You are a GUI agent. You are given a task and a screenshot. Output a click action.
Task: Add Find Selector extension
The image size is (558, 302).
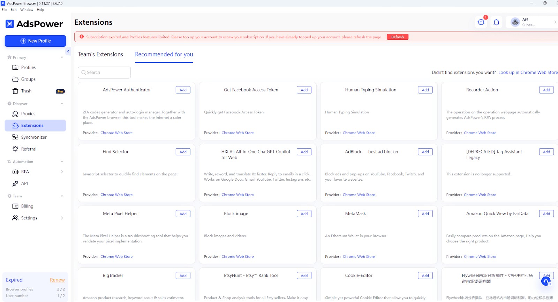[x=183, y=152]
